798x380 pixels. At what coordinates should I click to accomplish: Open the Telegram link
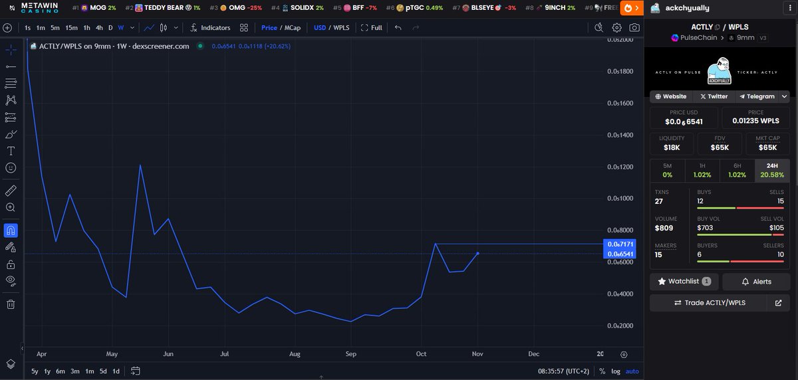[x=757, y=96]
